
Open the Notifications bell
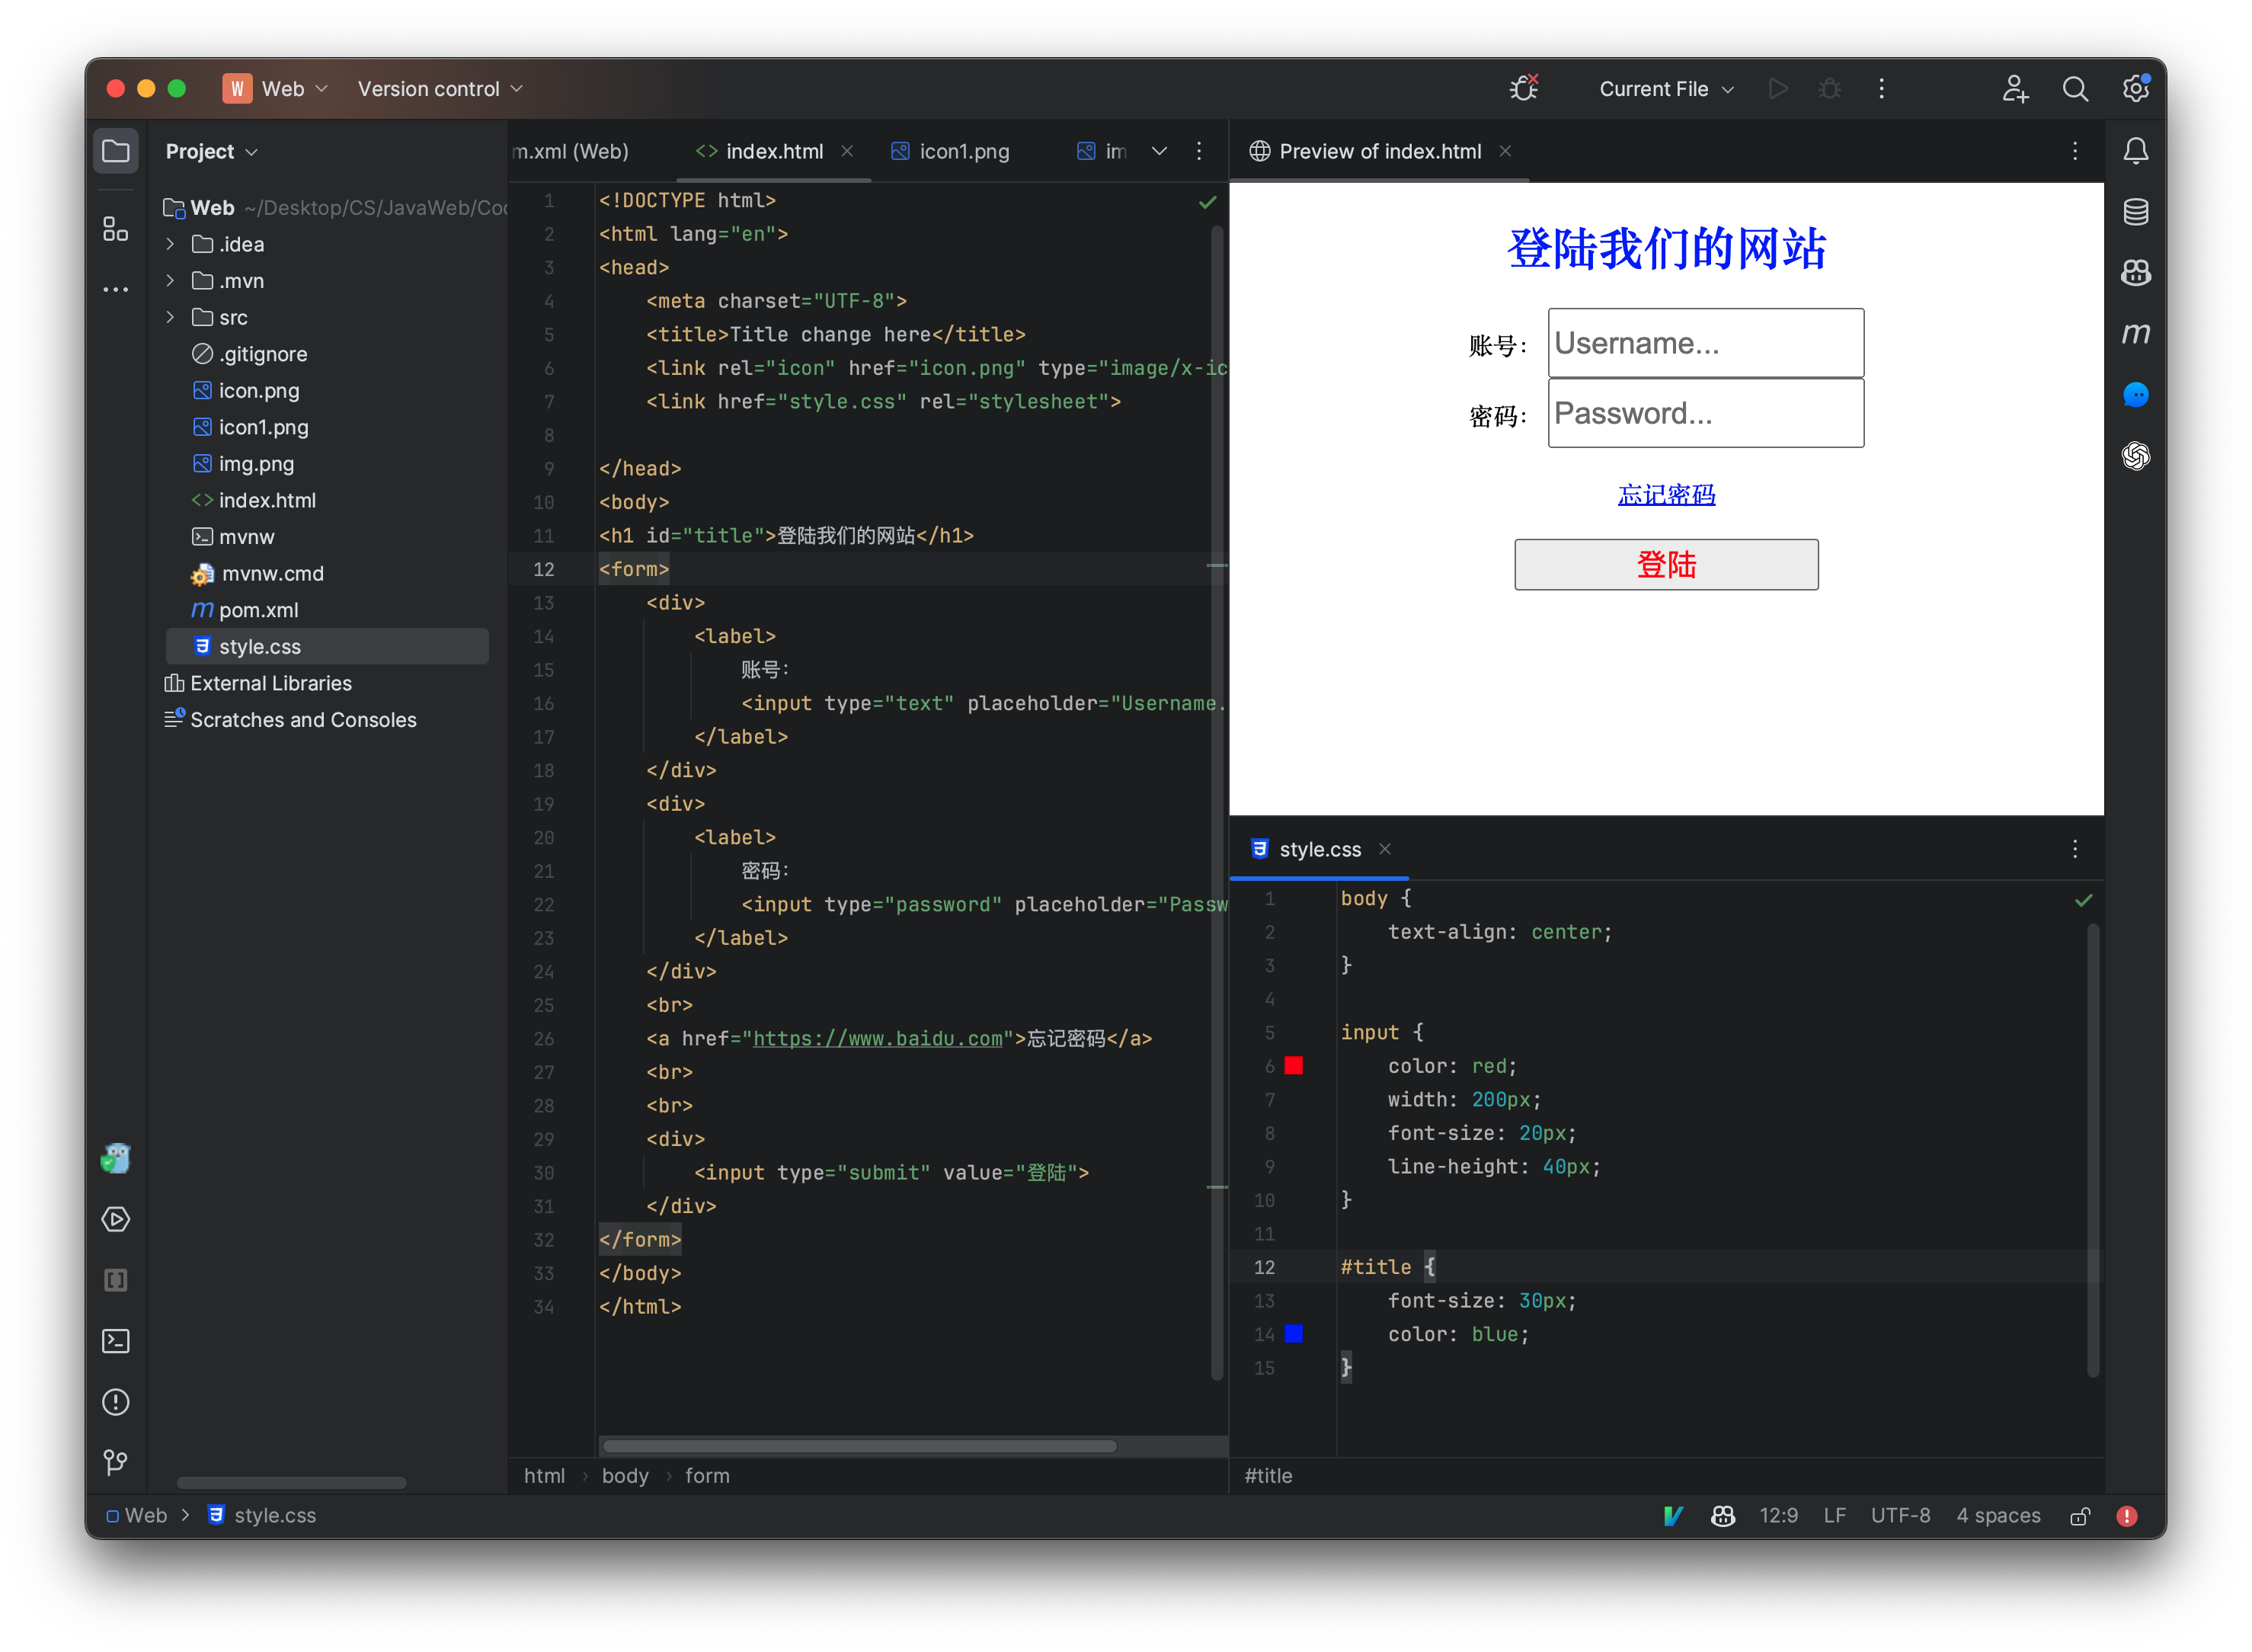click(x=2136, y=150)
